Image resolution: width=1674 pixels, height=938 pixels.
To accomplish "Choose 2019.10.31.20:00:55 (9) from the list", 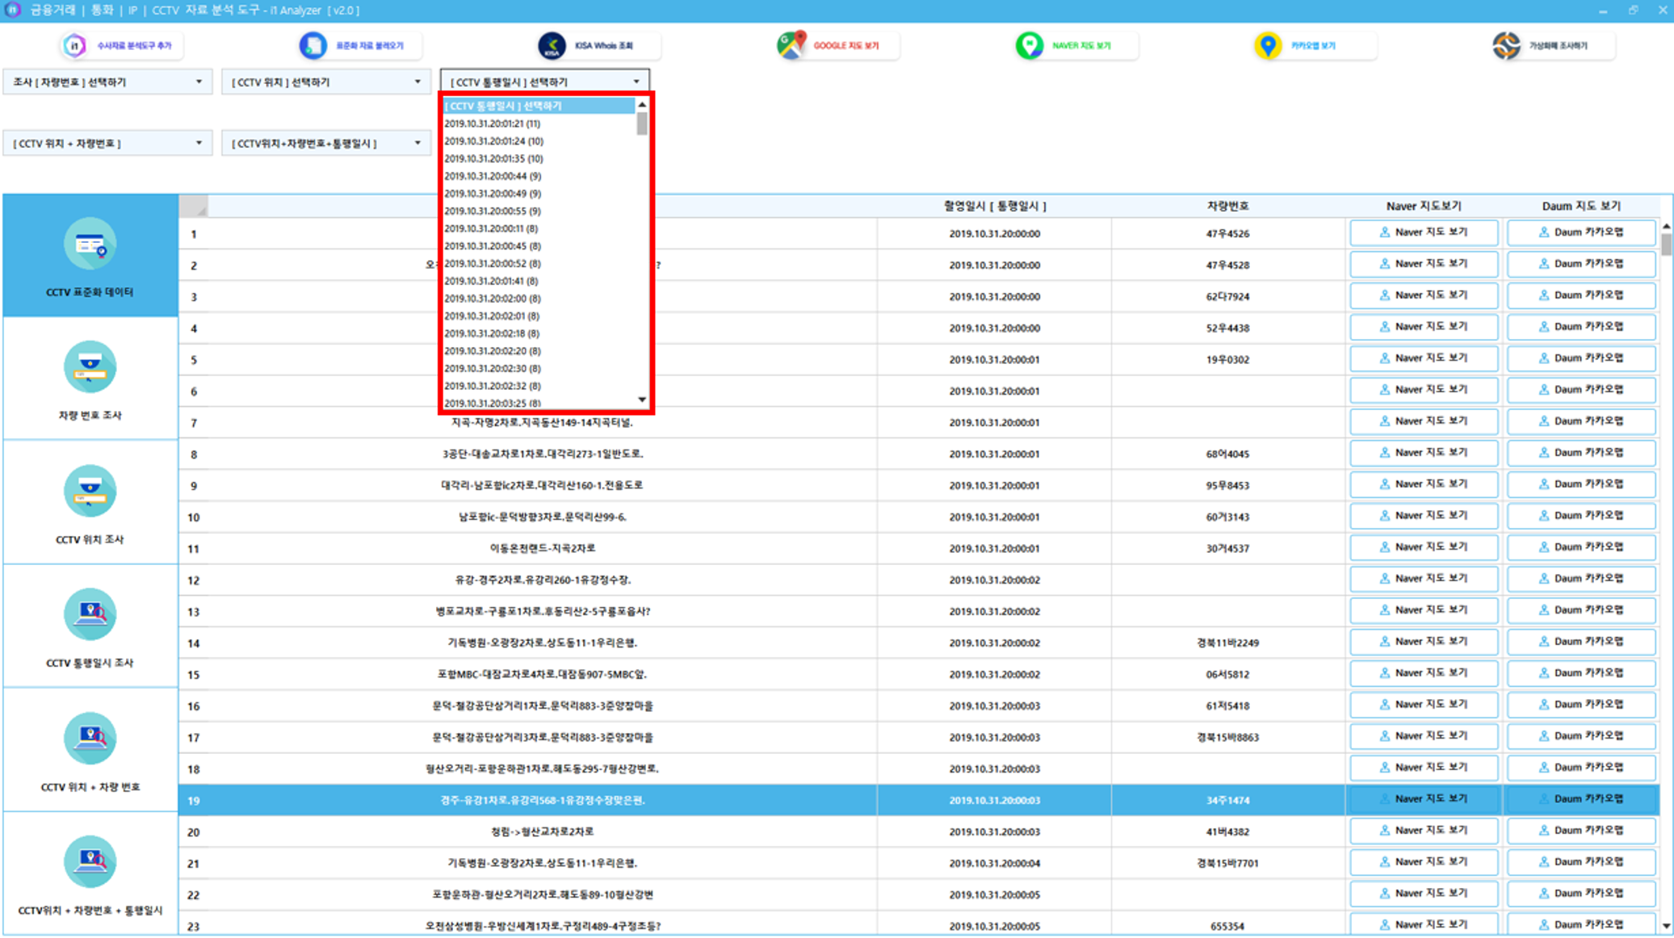I will [539, 211].
